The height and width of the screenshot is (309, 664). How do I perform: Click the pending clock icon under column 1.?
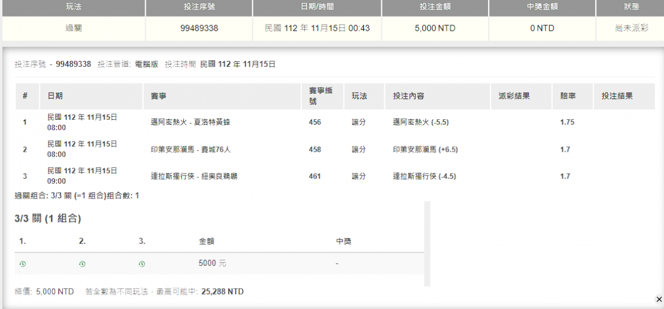click(x=23, y=264)
